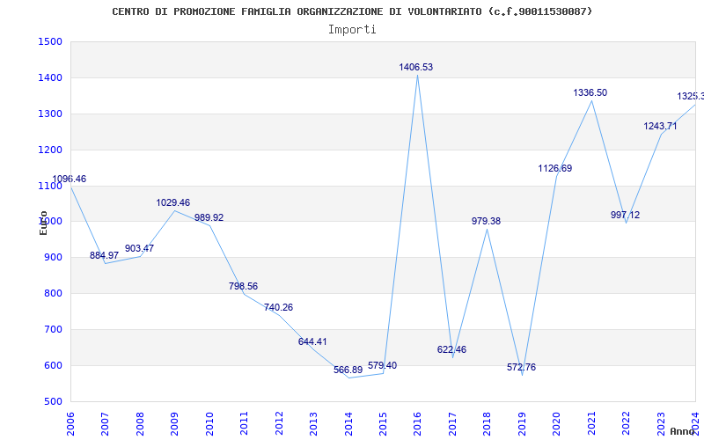The height and width of the screenshot is (440, 704).
Task: Click the 1243.71 data label
Action: (660, 126)
